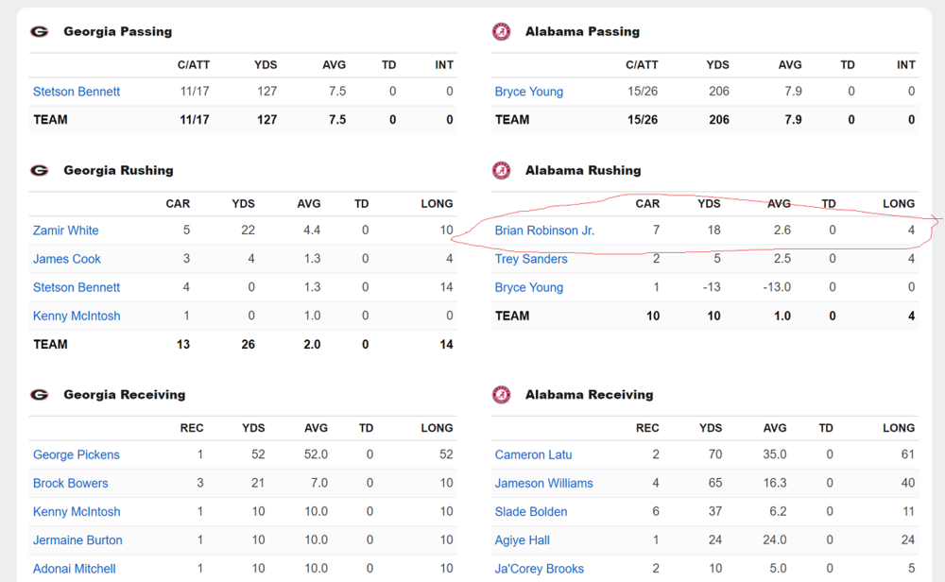Click the Georgia logo next to Georgia Rushing
The width and height of the screenshot is (945, 582).
click(x=39, y=170)
